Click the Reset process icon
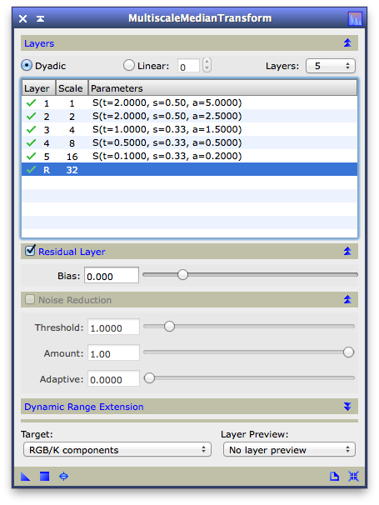 pyautogui.click(x=353, y=477)
